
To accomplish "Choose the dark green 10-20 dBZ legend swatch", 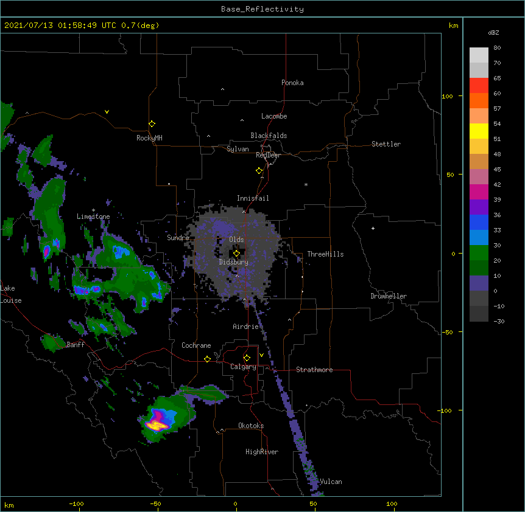I will point(479,268).
